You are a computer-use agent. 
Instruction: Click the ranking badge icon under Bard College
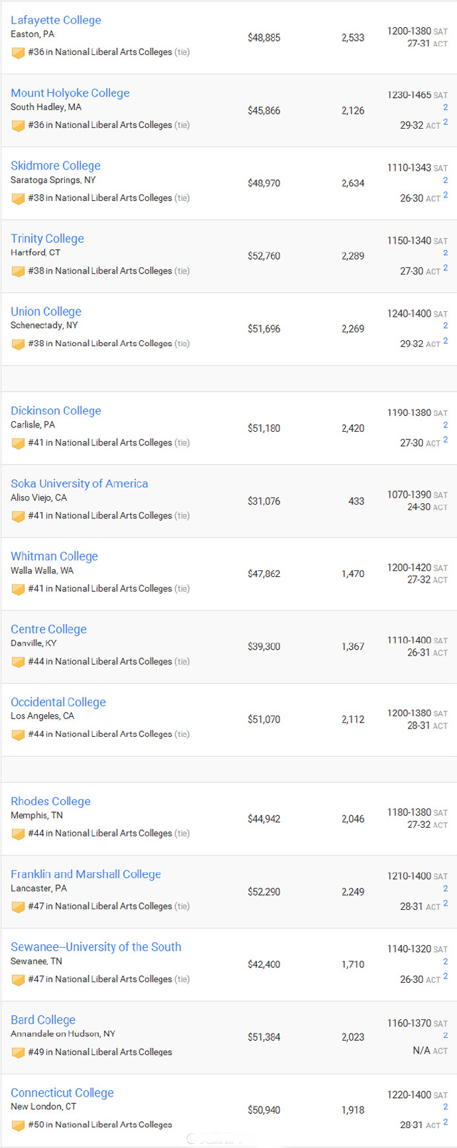tap(18, 1053)
